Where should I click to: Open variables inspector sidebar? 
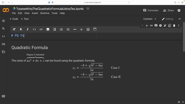[3, 44]
